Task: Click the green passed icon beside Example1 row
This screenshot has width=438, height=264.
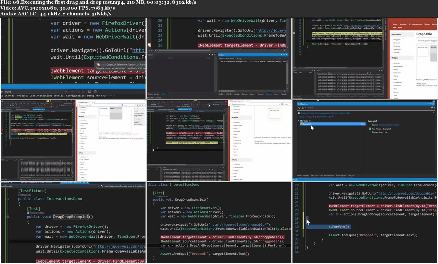Action: [x=301, y=124]
